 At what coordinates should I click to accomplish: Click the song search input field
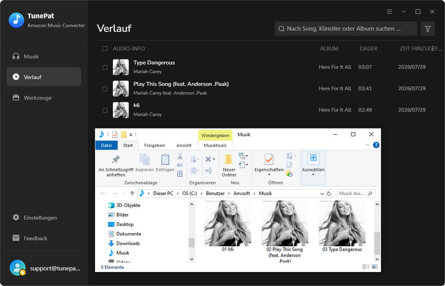point(345,29)
